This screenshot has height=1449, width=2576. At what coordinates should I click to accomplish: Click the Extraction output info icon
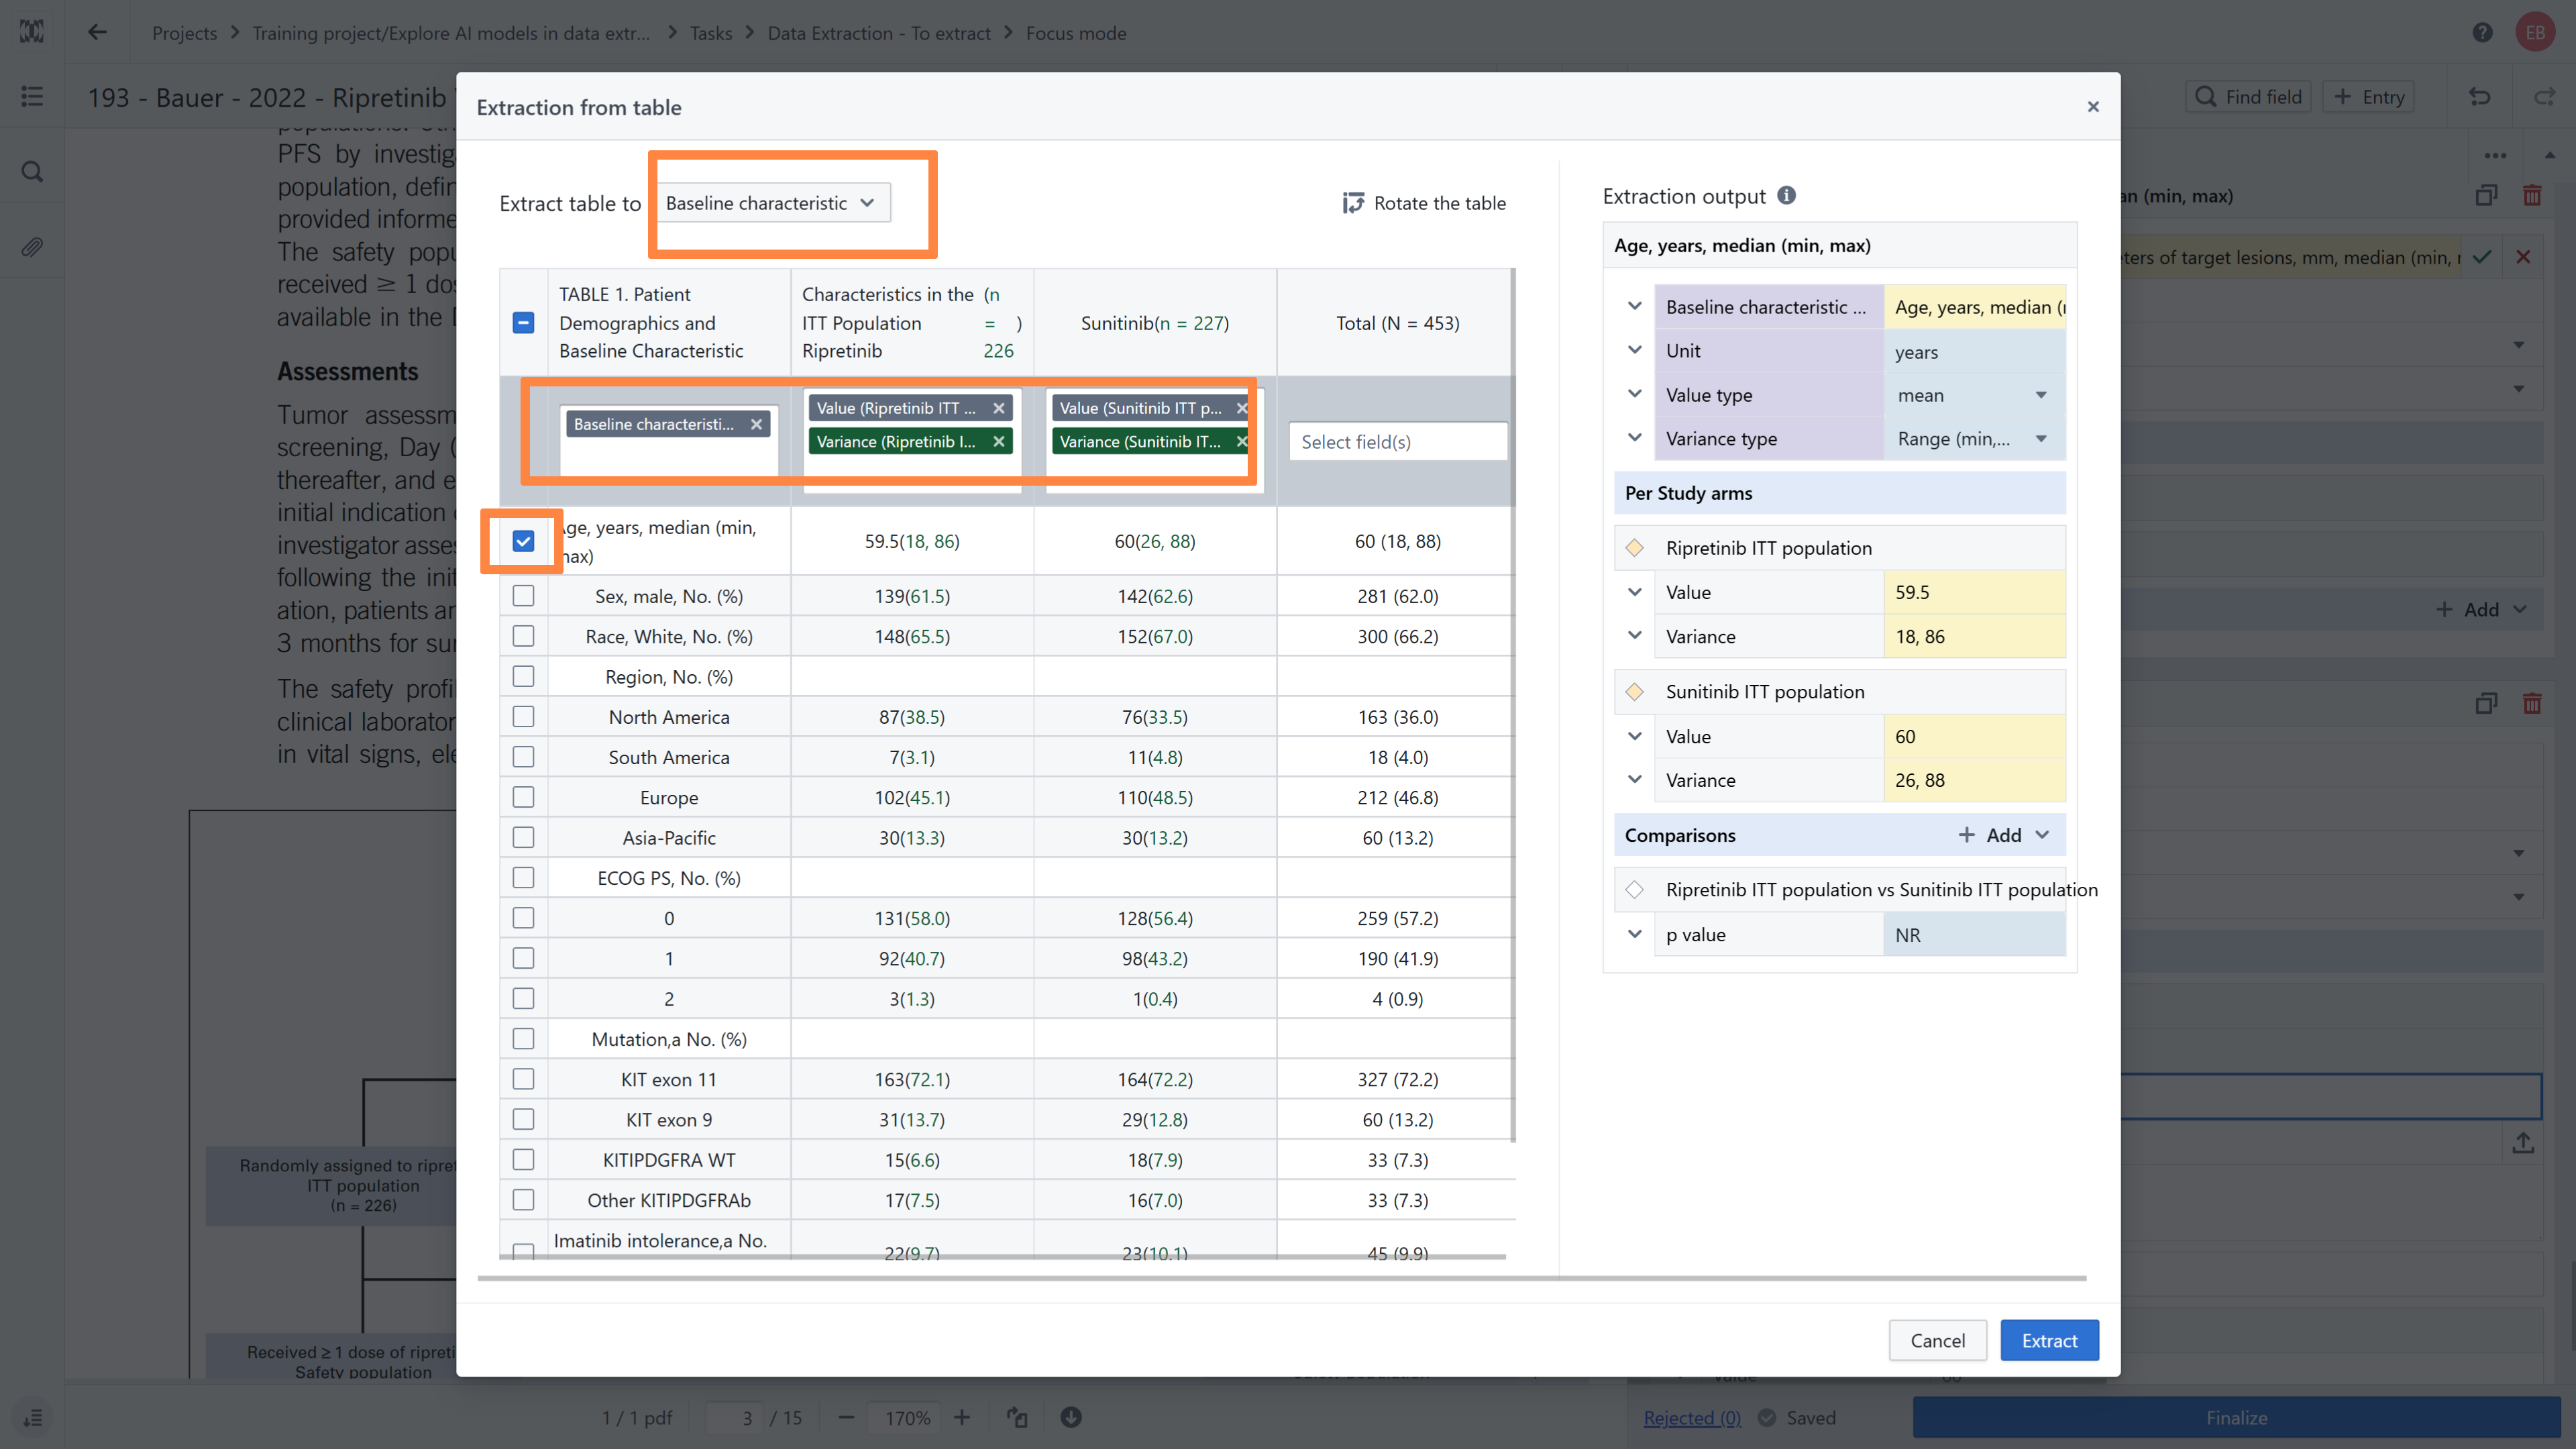point(1786,195)
